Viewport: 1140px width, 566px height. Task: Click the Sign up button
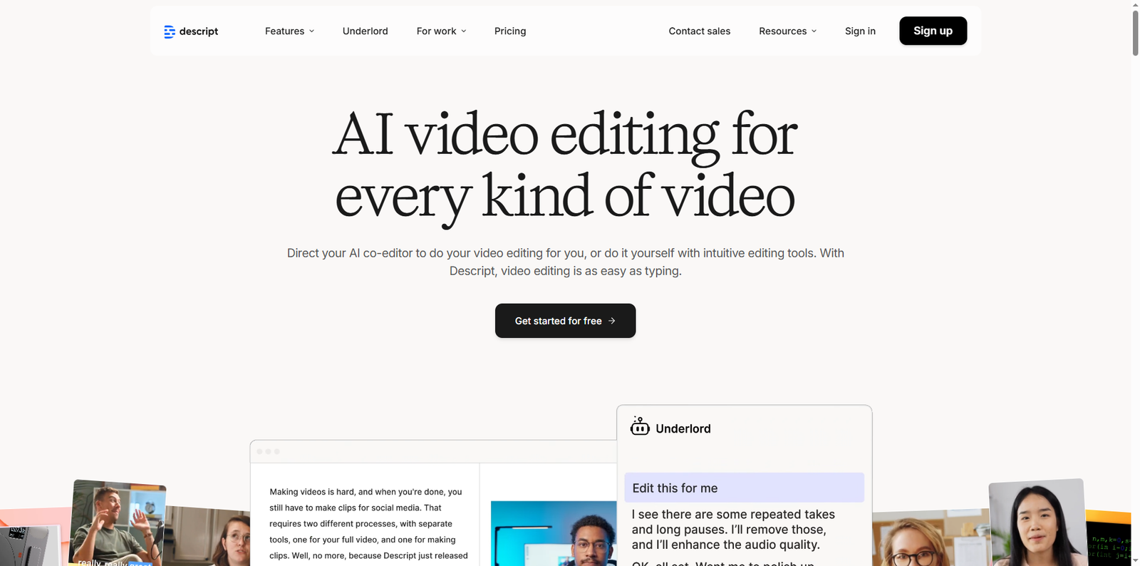tap(933, 31)
